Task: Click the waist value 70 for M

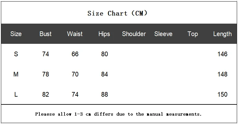Action: click(75, 74)
